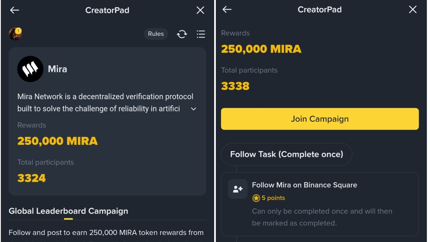This screenshot has height=242, width=430.
Task: Open the list menu icon
Action: 201,34
